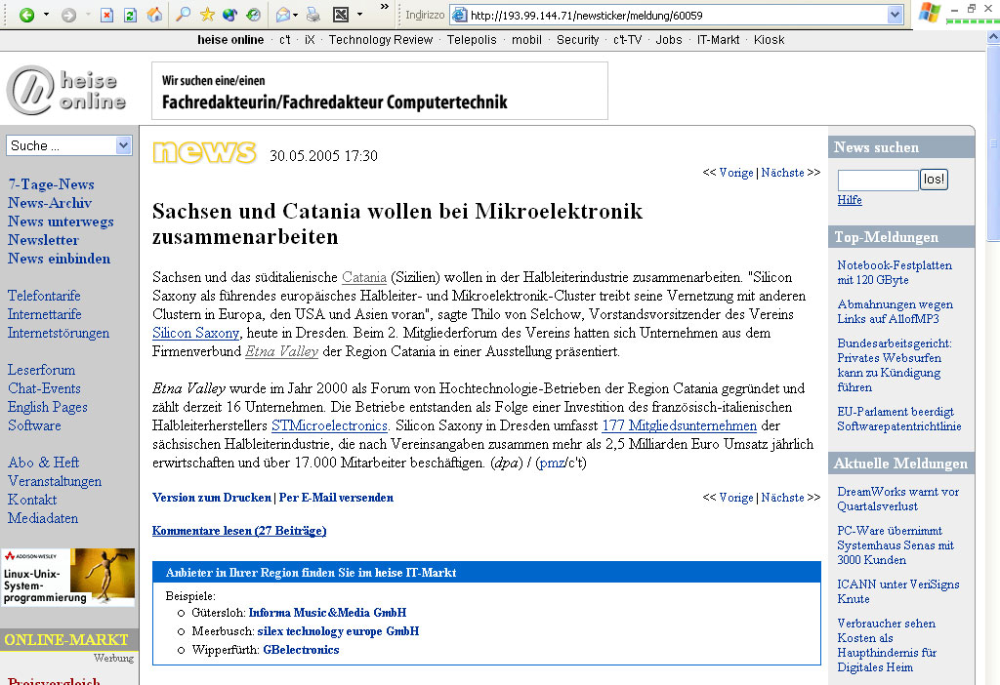Open the Home page house icon
Viewport: 1000px width, 685px height.
tap(154, 15)
